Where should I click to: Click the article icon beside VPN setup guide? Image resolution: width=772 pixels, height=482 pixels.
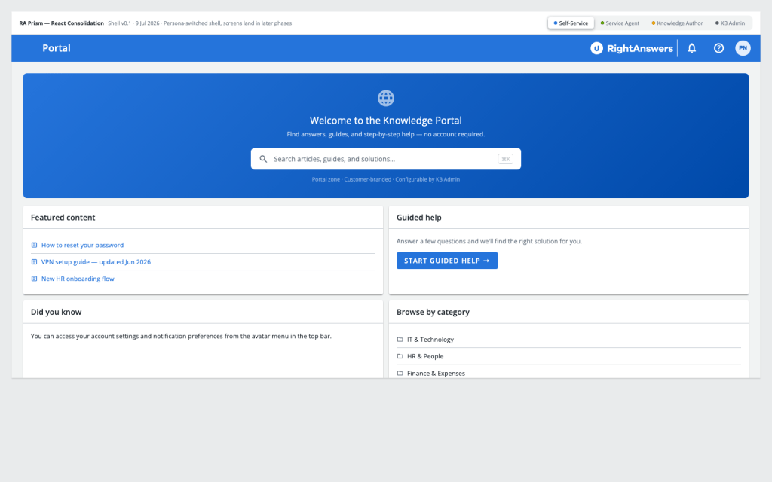pyautogui.click(x=34, y=261)
